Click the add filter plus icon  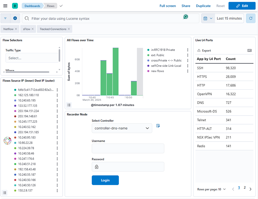point(15,18)
